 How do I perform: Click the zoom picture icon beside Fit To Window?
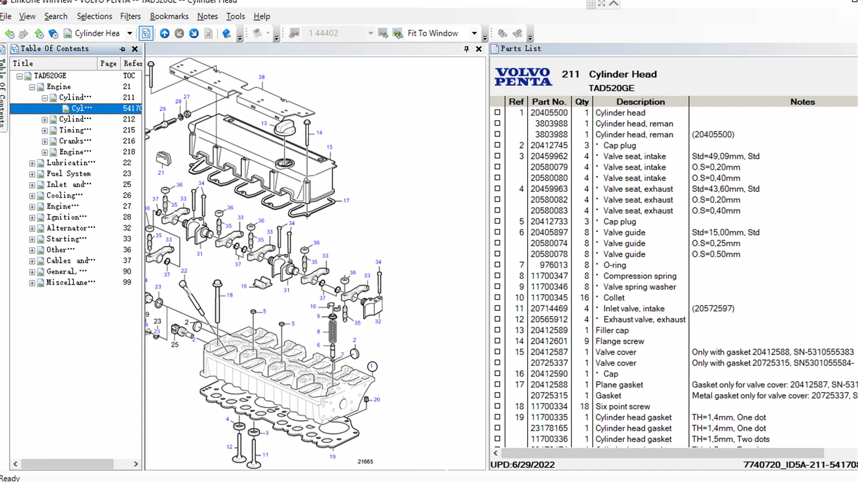(397, 33)
